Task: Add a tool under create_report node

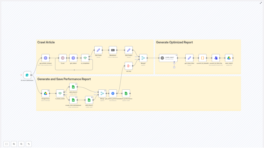Action: coord(174,67)
